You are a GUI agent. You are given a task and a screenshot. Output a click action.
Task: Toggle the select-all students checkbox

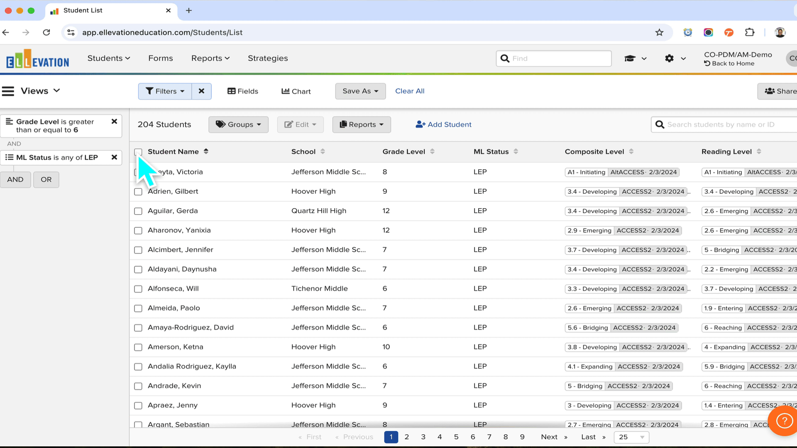(138, 152)
